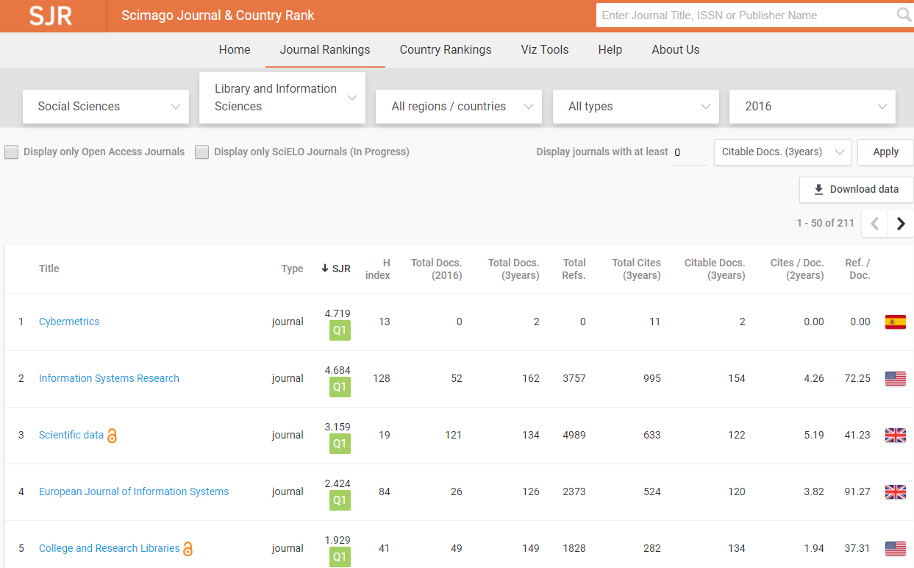Click the Q1 badge for Information Systems Research
This screenshot has height=568, width=914.
tap(340, 387)
